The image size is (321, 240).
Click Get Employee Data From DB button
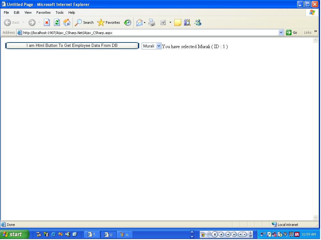pos(72,46)
